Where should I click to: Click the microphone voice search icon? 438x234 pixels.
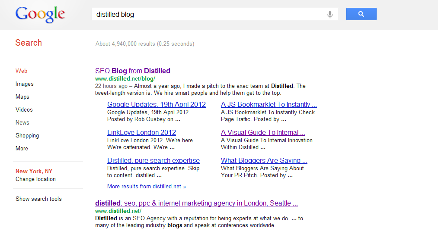coord(330,14)
